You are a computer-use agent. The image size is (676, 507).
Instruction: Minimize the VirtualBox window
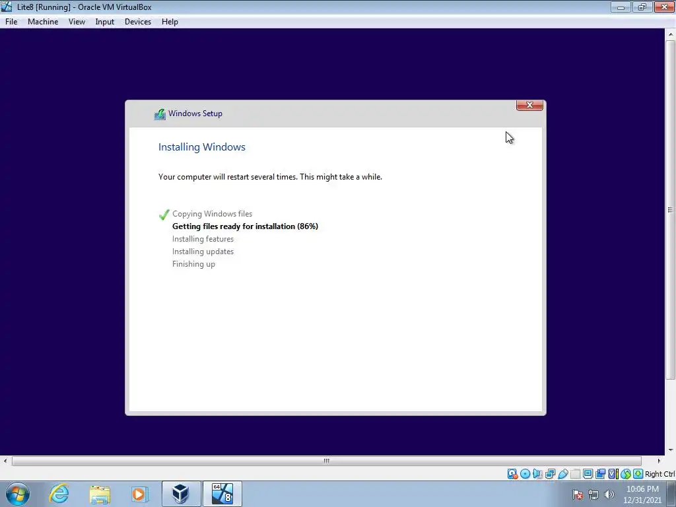tap(621, 7)
